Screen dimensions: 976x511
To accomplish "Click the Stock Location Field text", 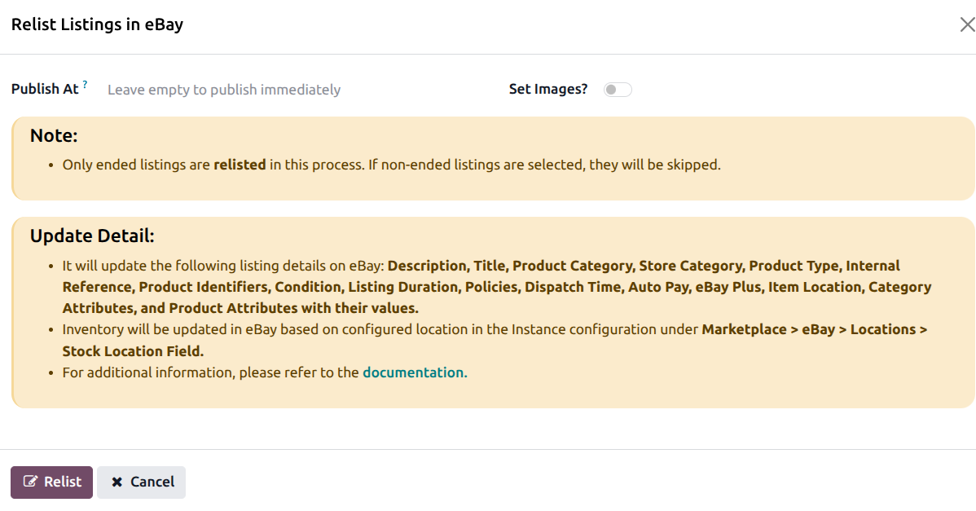I will (x=133, y=351).
